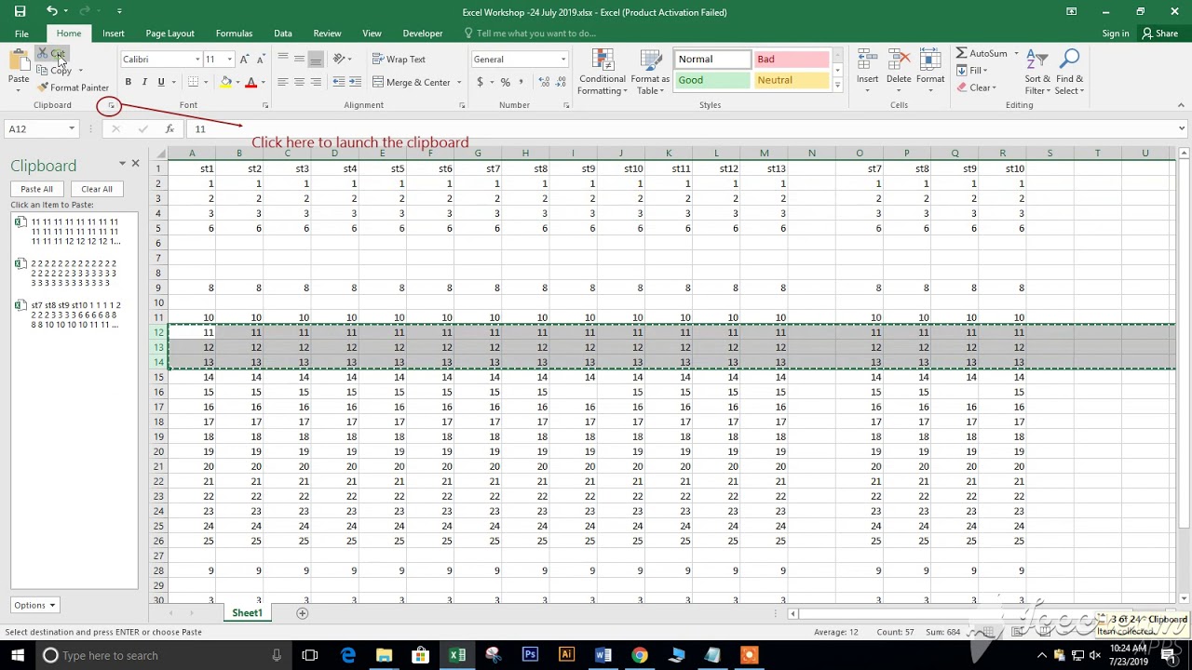Click the Save icon in the title bar

point(20,11)
